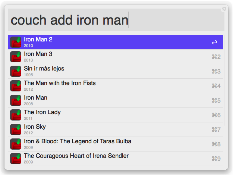The image size is (233, 175).
Task: Click the icon beside Iron Sky
Action: click(x=16, y=129)
